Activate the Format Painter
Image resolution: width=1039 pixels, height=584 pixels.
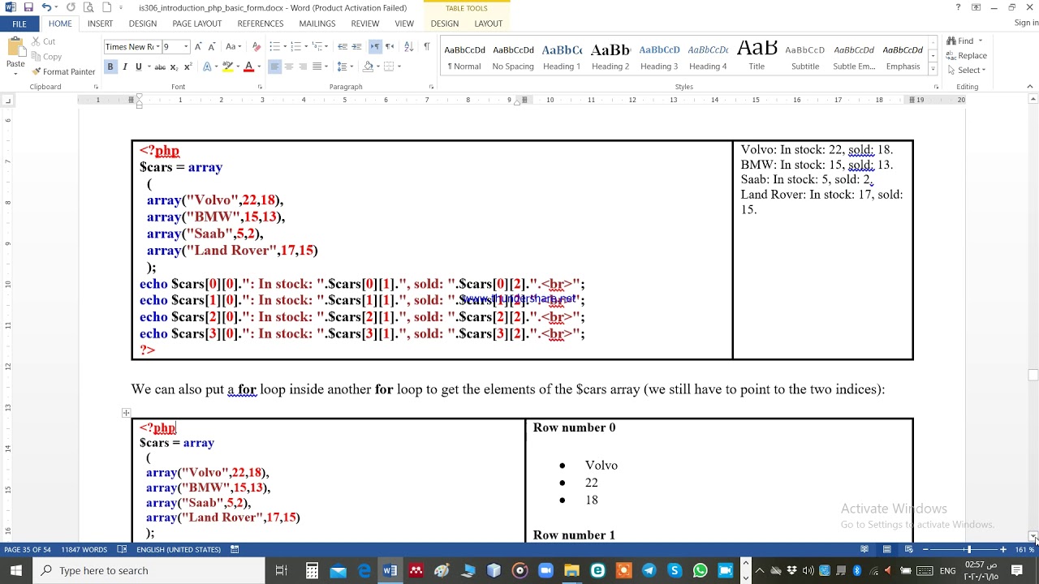click(63, 71)
